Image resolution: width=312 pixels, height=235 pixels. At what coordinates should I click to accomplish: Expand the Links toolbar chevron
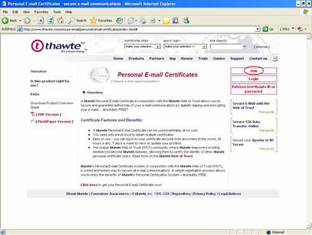[293, 28]
